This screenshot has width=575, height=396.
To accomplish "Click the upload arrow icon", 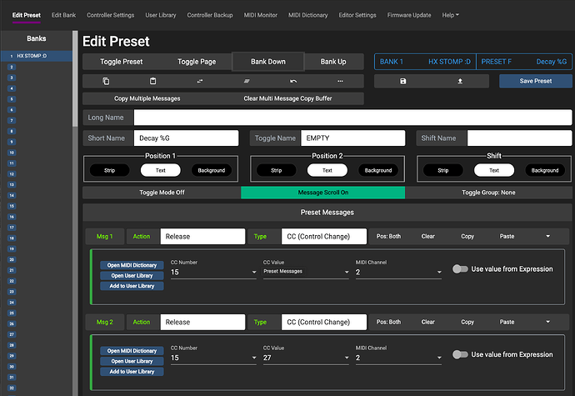I will (x=459, y=81).
